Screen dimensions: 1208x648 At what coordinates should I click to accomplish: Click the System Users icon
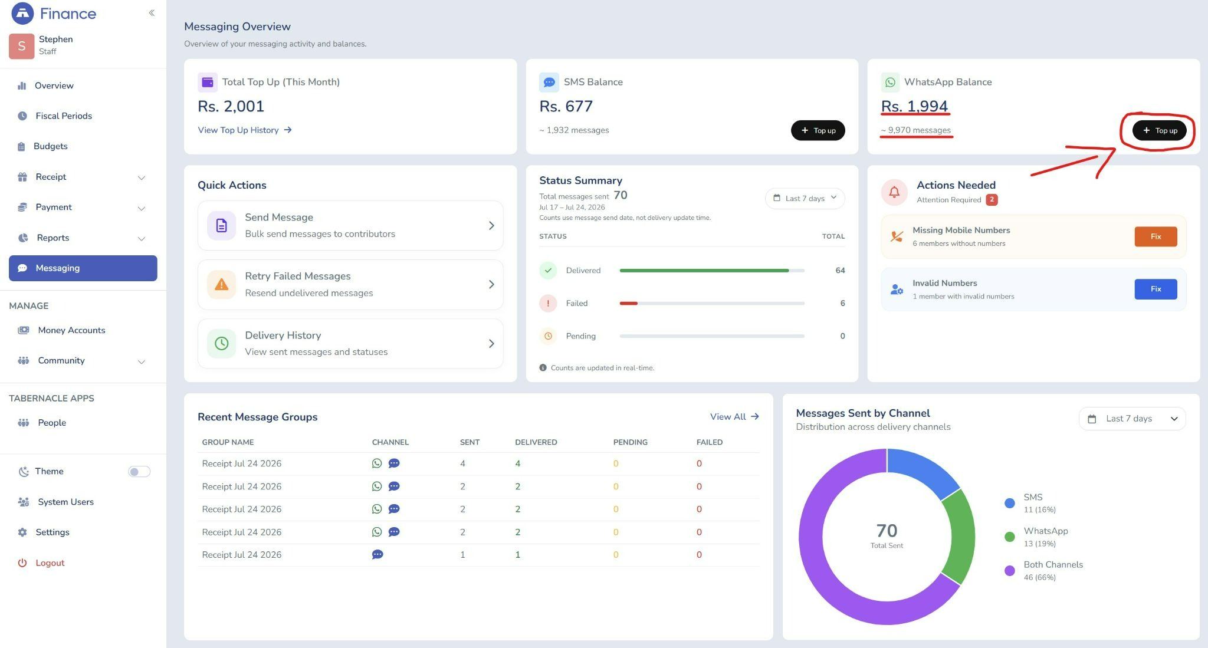24,502
